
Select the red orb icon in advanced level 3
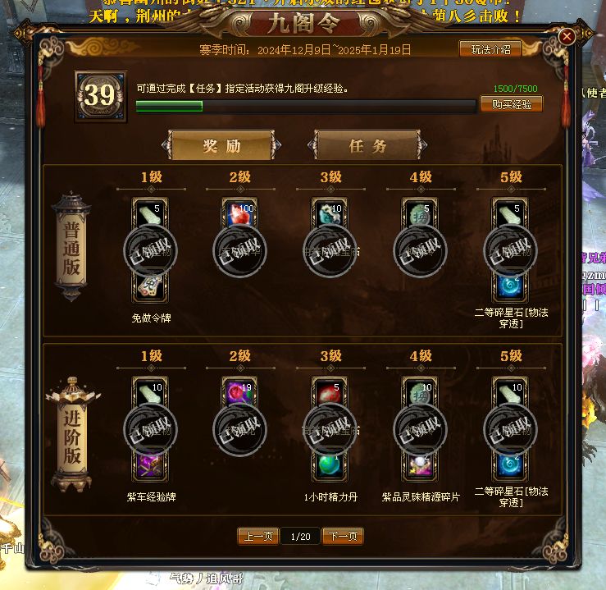click(x=330, y=392)
